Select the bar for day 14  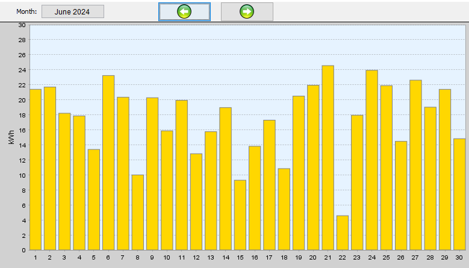pos(226,179)
